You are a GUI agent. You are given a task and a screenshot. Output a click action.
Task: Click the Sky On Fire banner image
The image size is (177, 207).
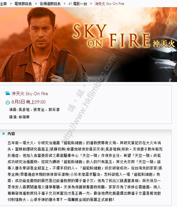pos(88,45)
